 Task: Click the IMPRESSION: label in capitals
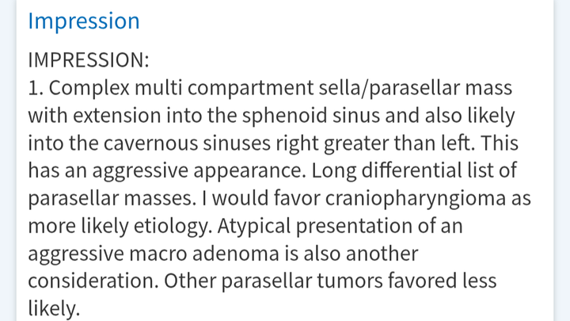point(89,60)
